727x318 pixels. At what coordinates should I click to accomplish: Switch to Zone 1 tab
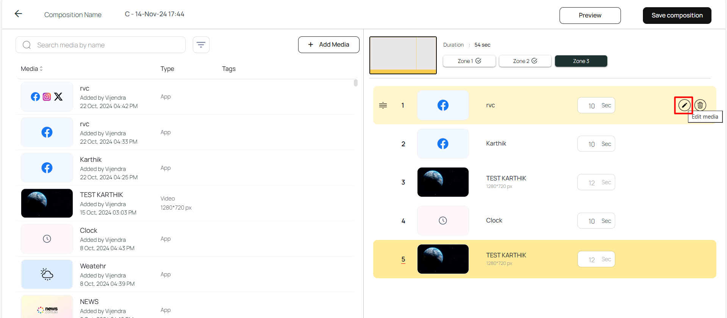[x=469, y=61]
